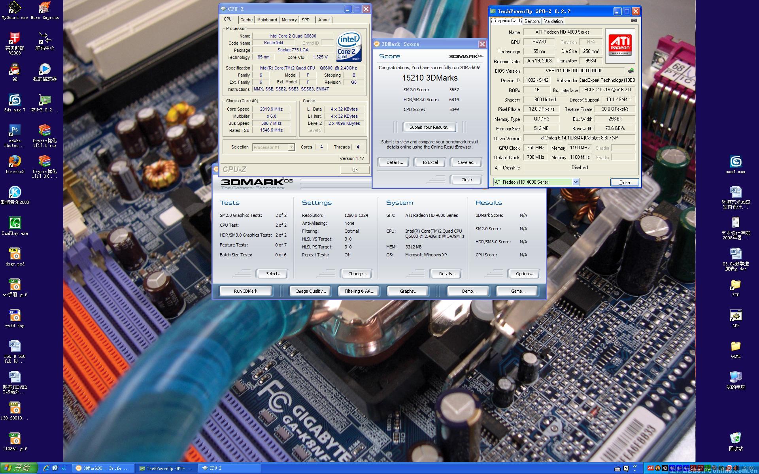Click Save as button
Image resolution: width=759 pixels, height=474 pixels.
[x=466, y=162]
